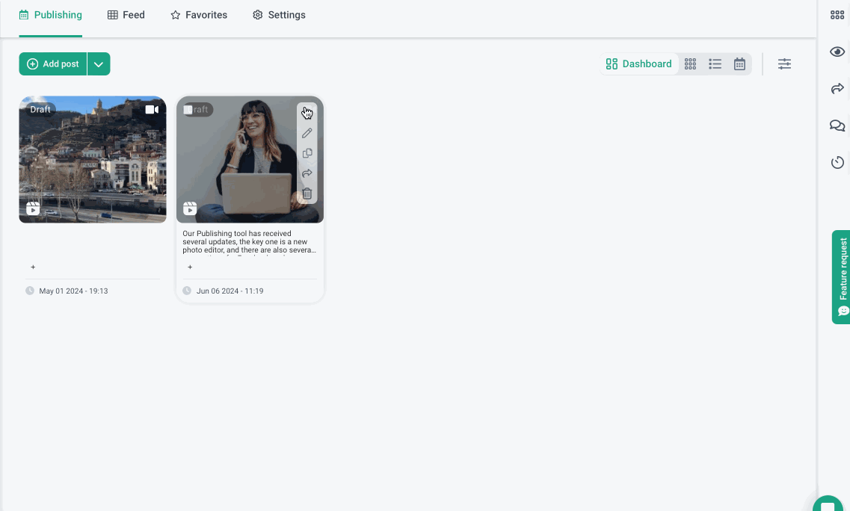850x511 pixels.
Task: Switch to the grid view layout
Action: 691,64
